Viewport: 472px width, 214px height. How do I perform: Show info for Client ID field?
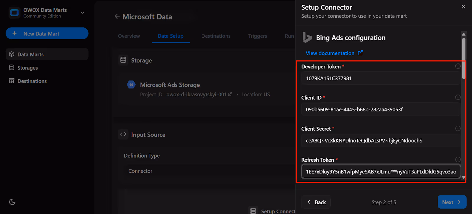458,97
